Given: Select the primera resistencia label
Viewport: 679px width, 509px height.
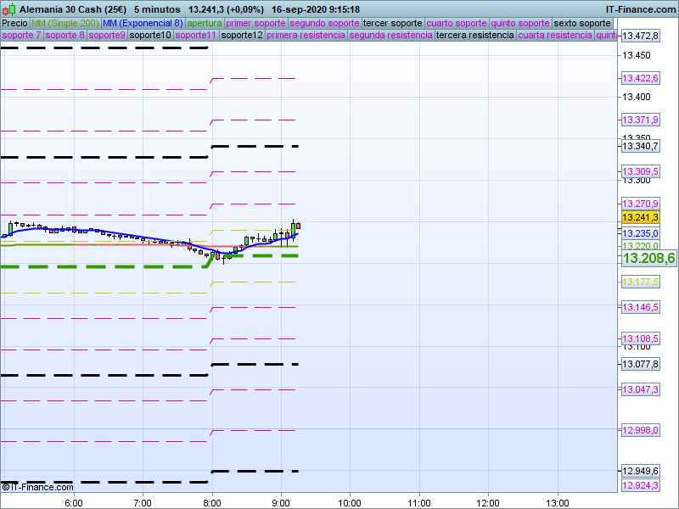Looking at the screenshot, I should (306, 35).
